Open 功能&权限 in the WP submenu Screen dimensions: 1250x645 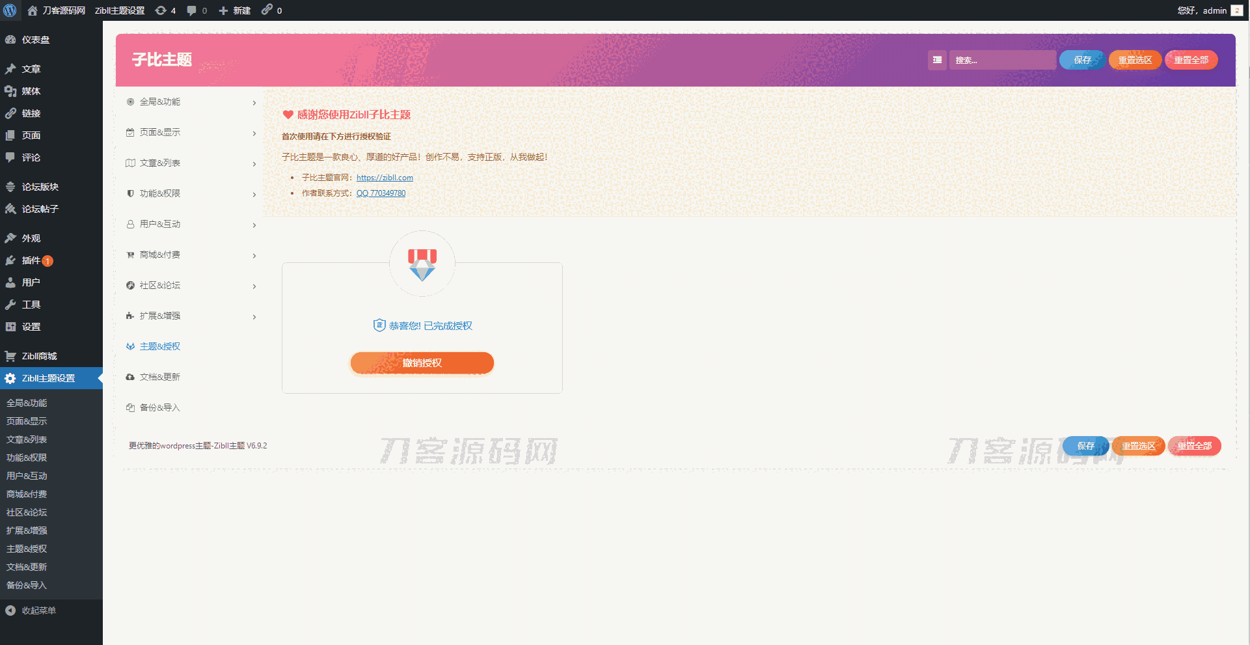coord(27,458)
